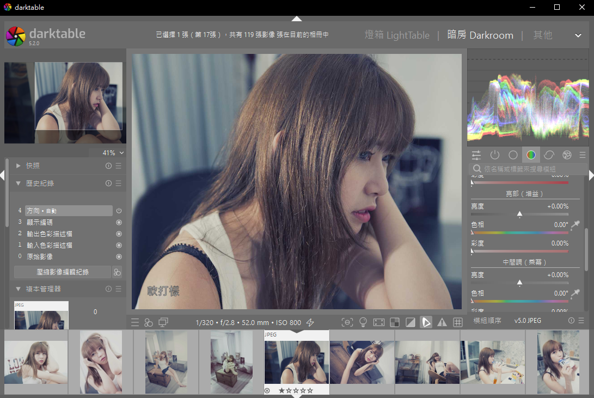This screenshot has width=594, height=398.
Task: Open the 其他 views dropdown arrow
Action: pos(578,35)
